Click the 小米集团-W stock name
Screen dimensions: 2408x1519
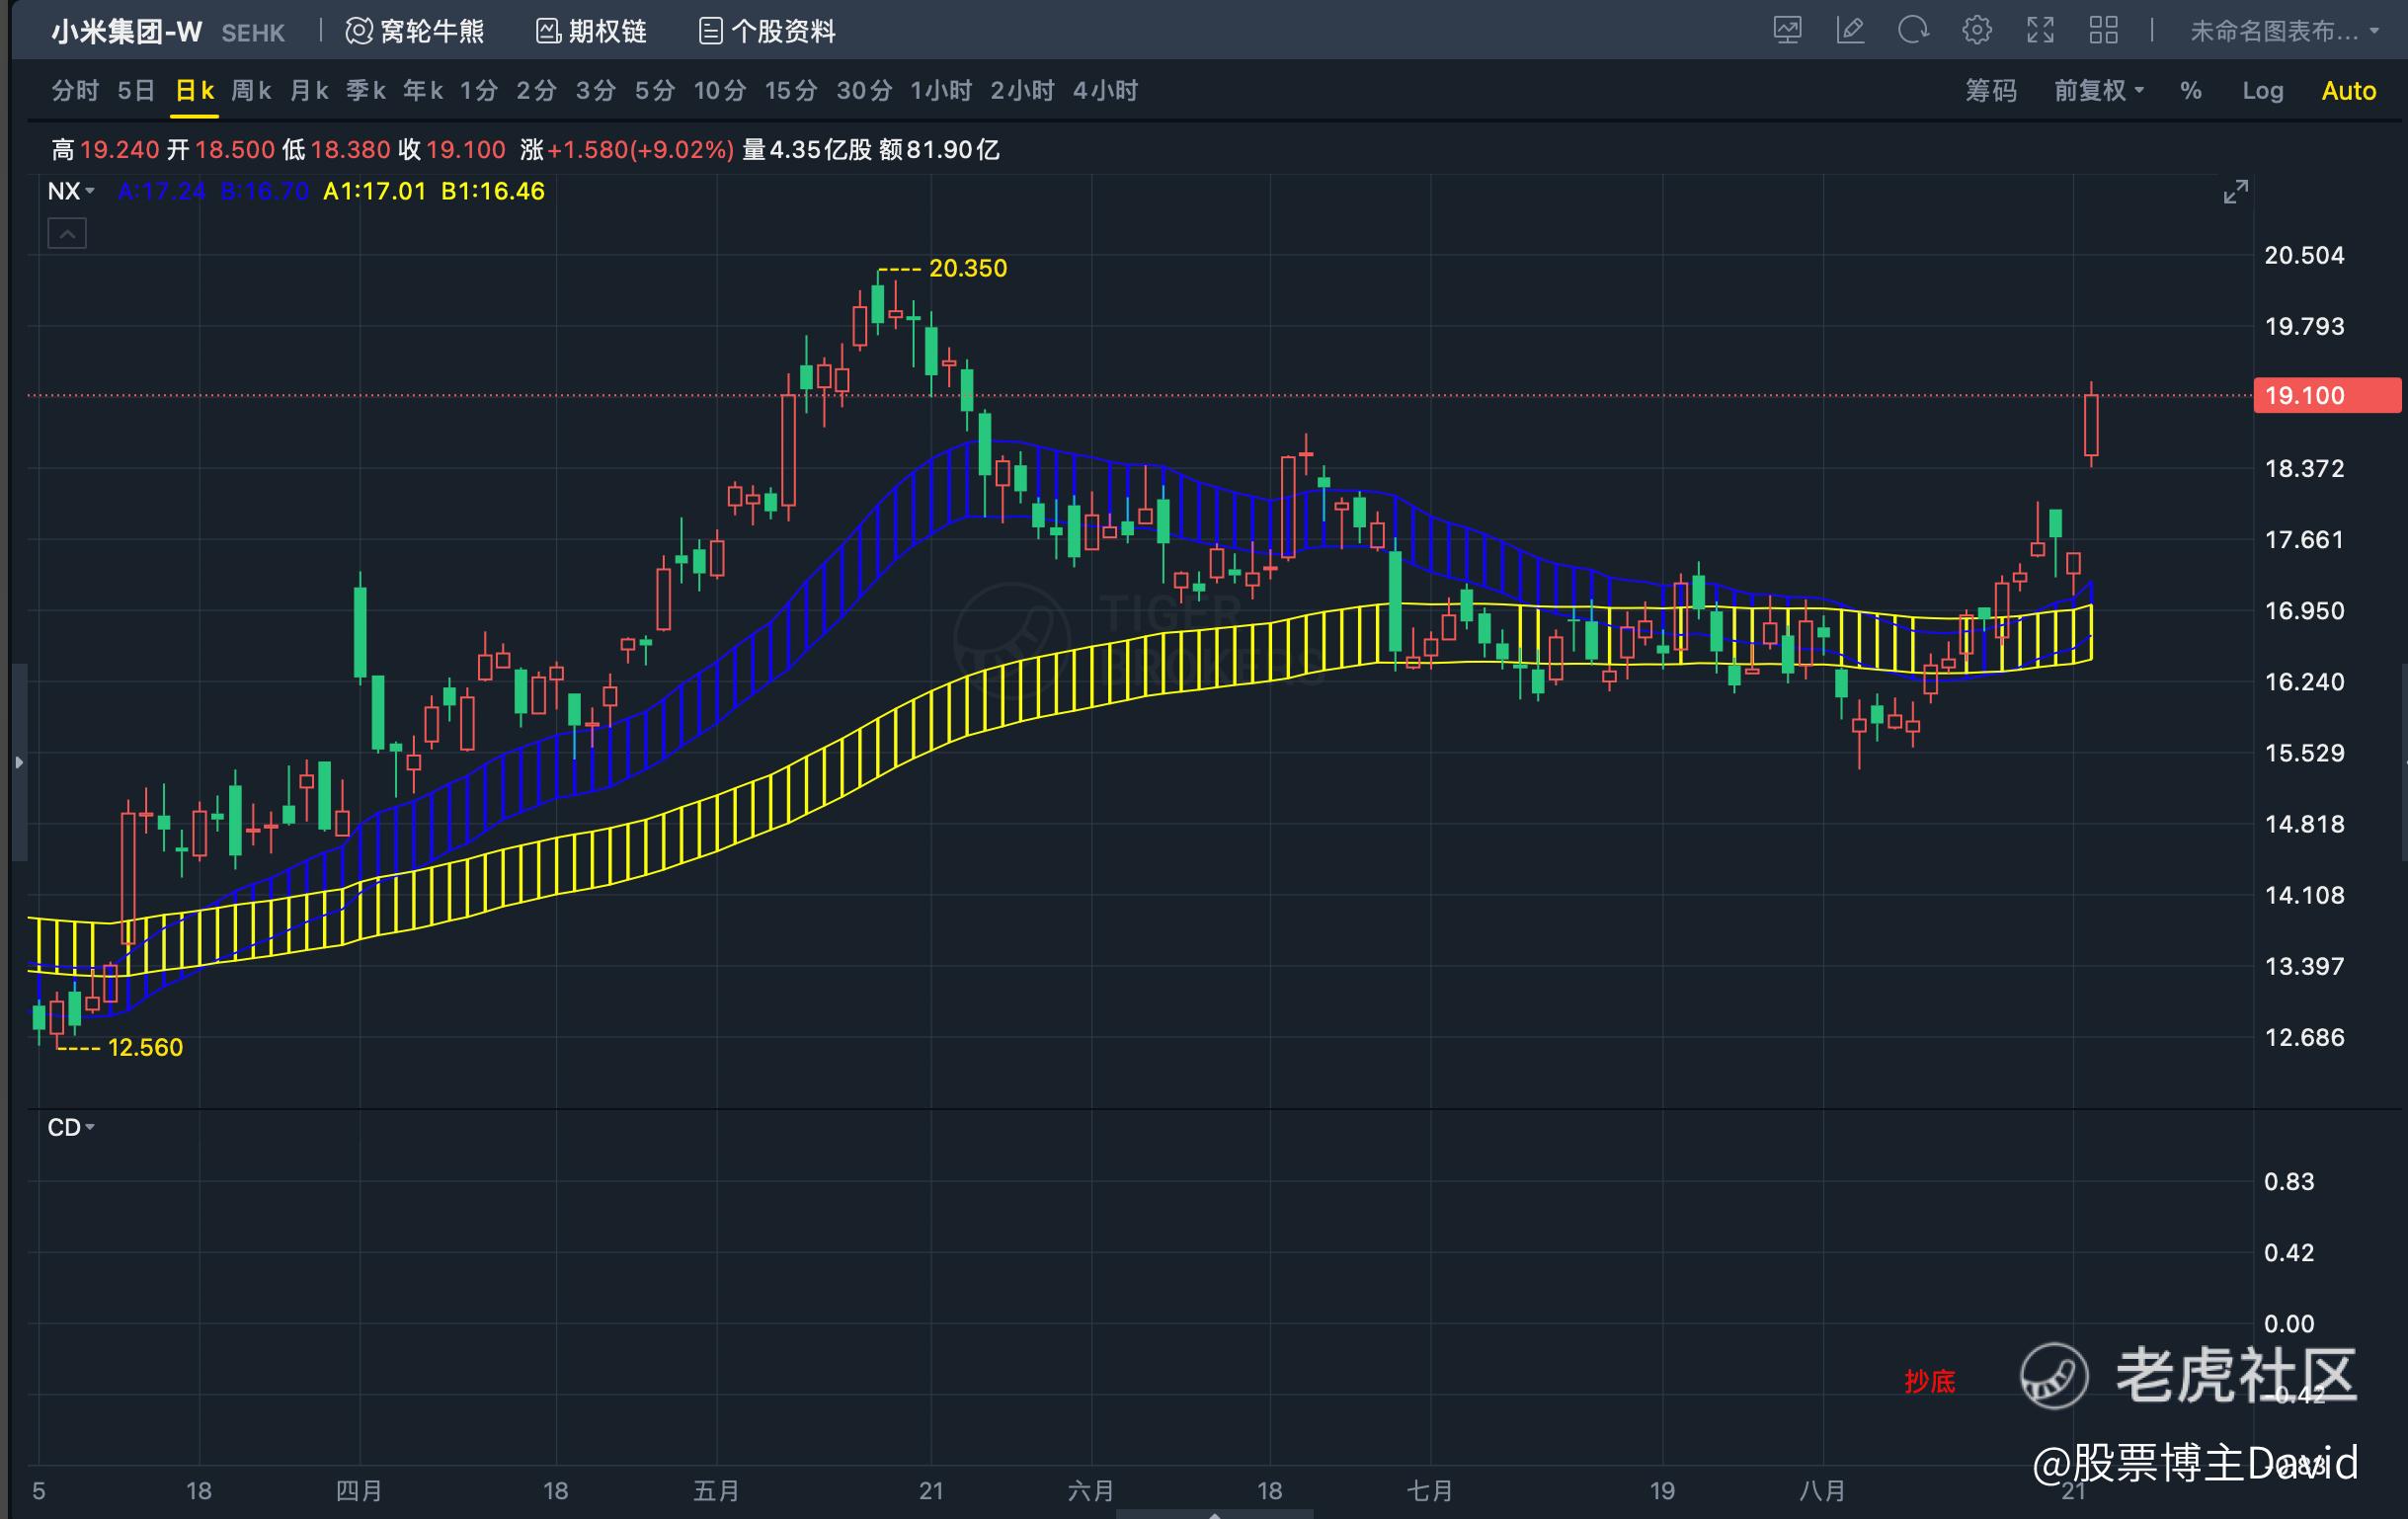pos(127,32)
